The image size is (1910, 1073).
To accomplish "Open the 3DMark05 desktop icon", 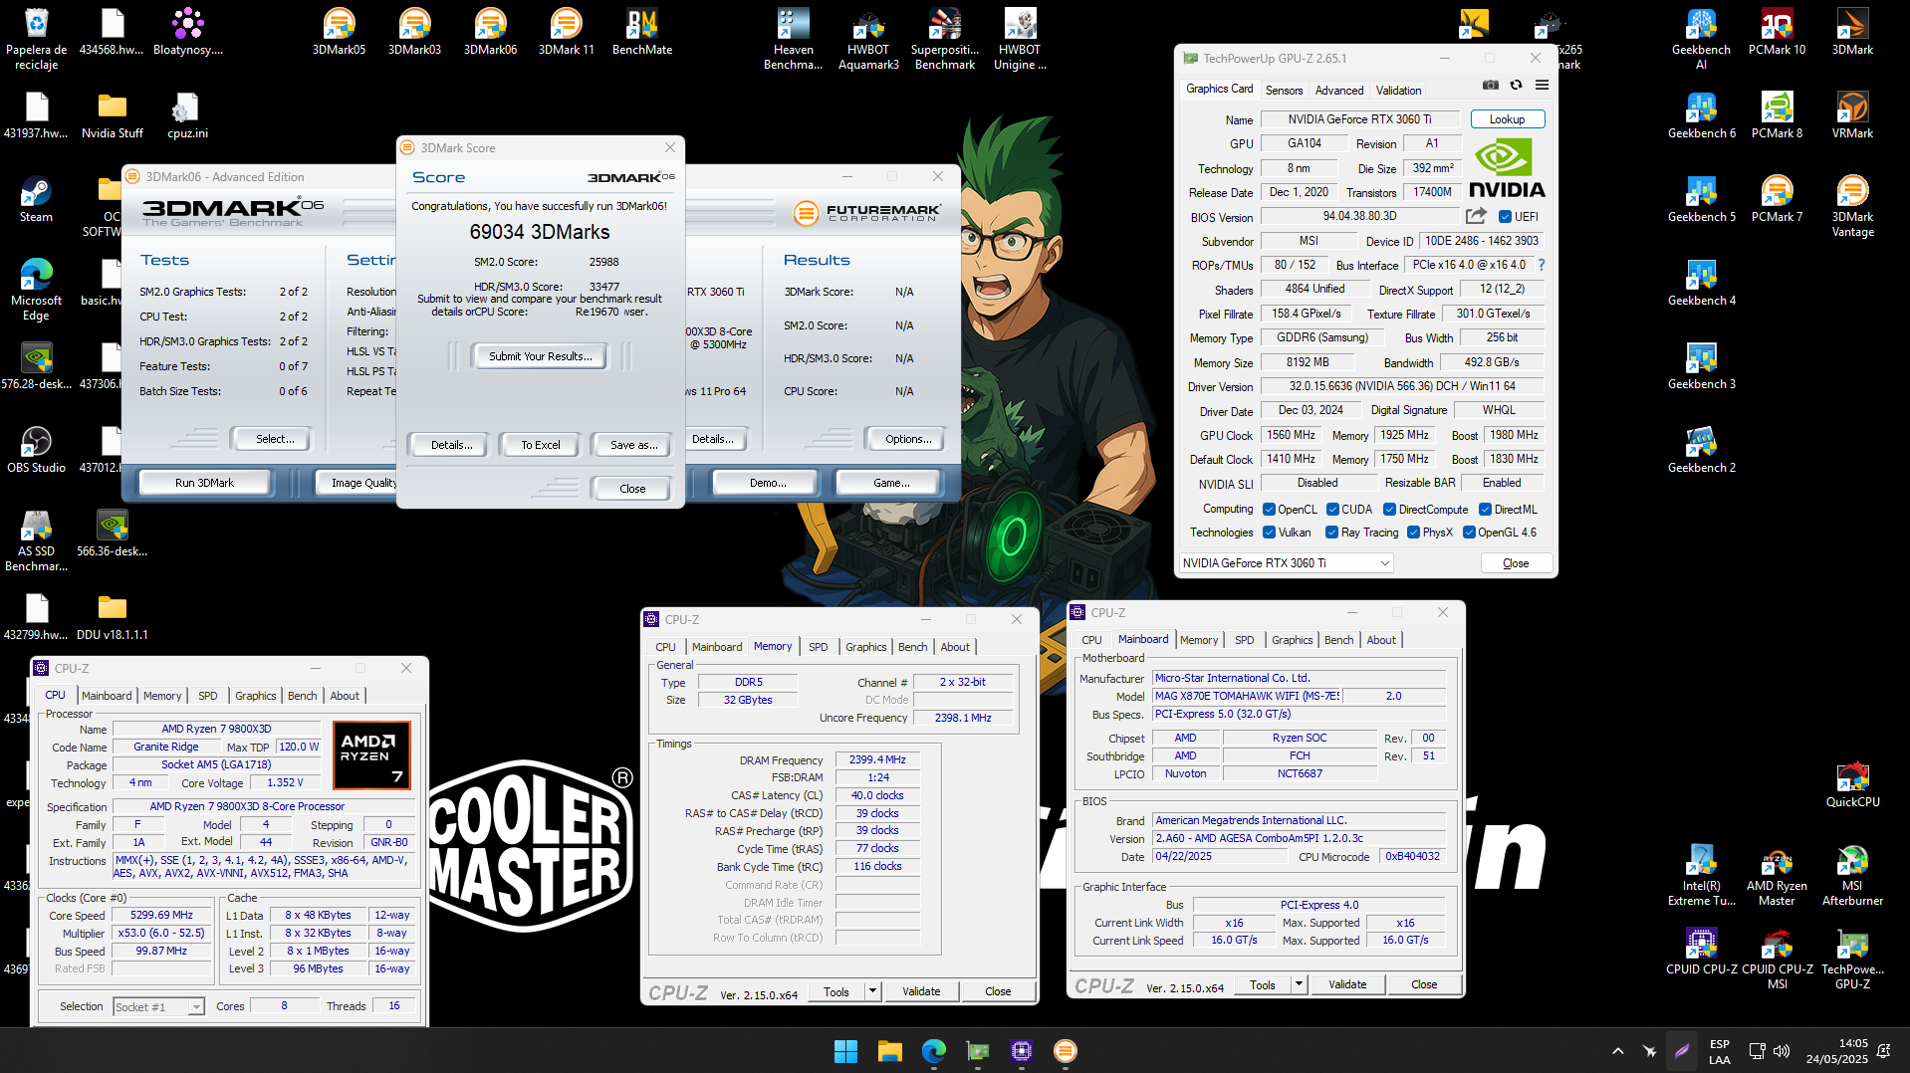I will point(339,32).
